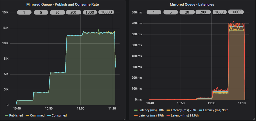Show only the Latency (ms) 95th series

pos(216,110)
